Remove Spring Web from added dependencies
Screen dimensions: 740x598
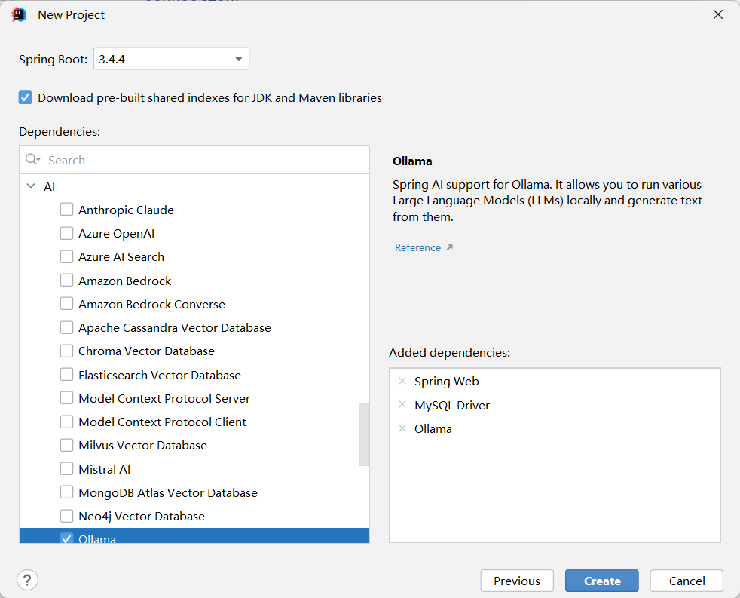coord(402,382)
